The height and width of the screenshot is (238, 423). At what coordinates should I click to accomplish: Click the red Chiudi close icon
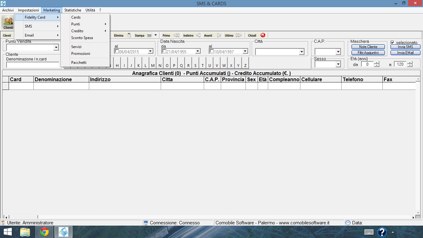tap(263, 35)
